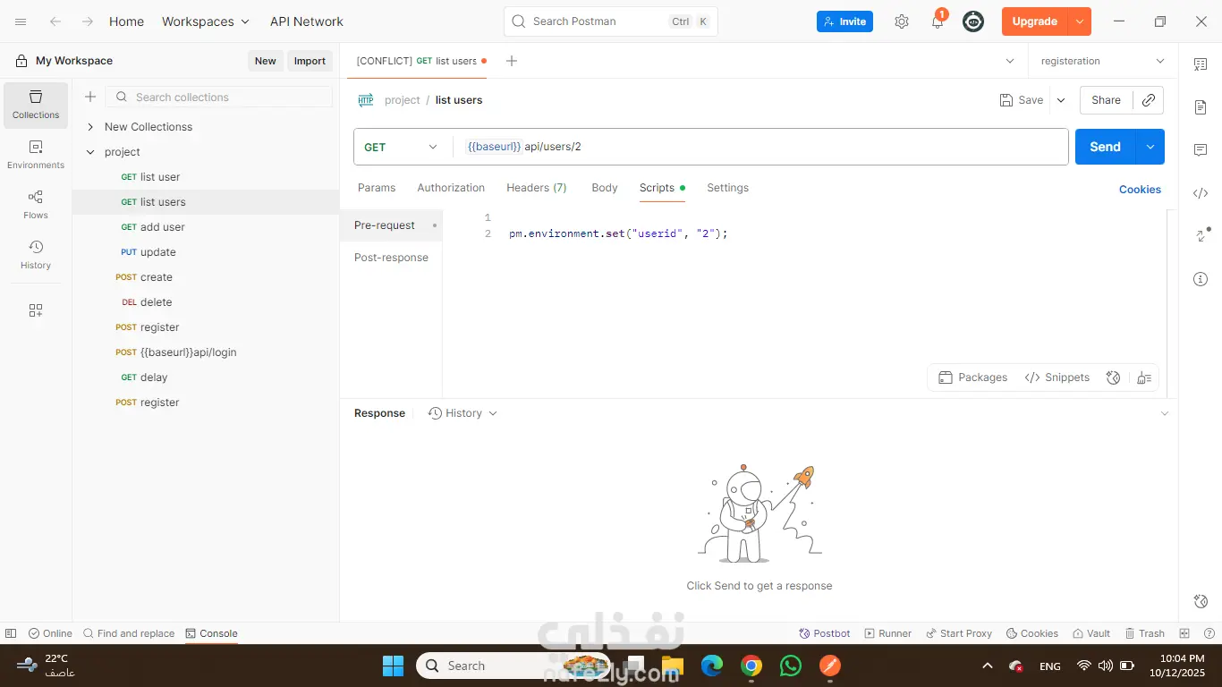Open Google Chrome from the taskbar
The height and width of the screenshot is (687, 1222).
coord(751,666)
